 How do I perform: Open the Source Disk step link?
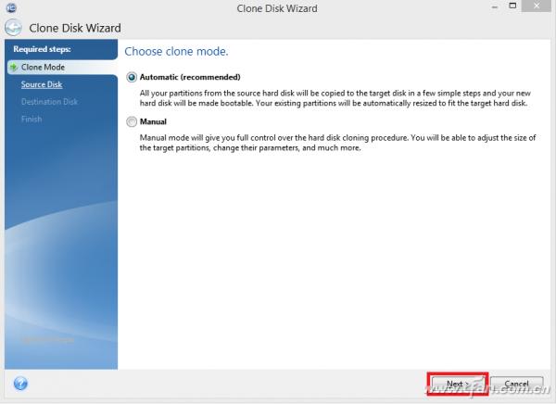[42, 84]
